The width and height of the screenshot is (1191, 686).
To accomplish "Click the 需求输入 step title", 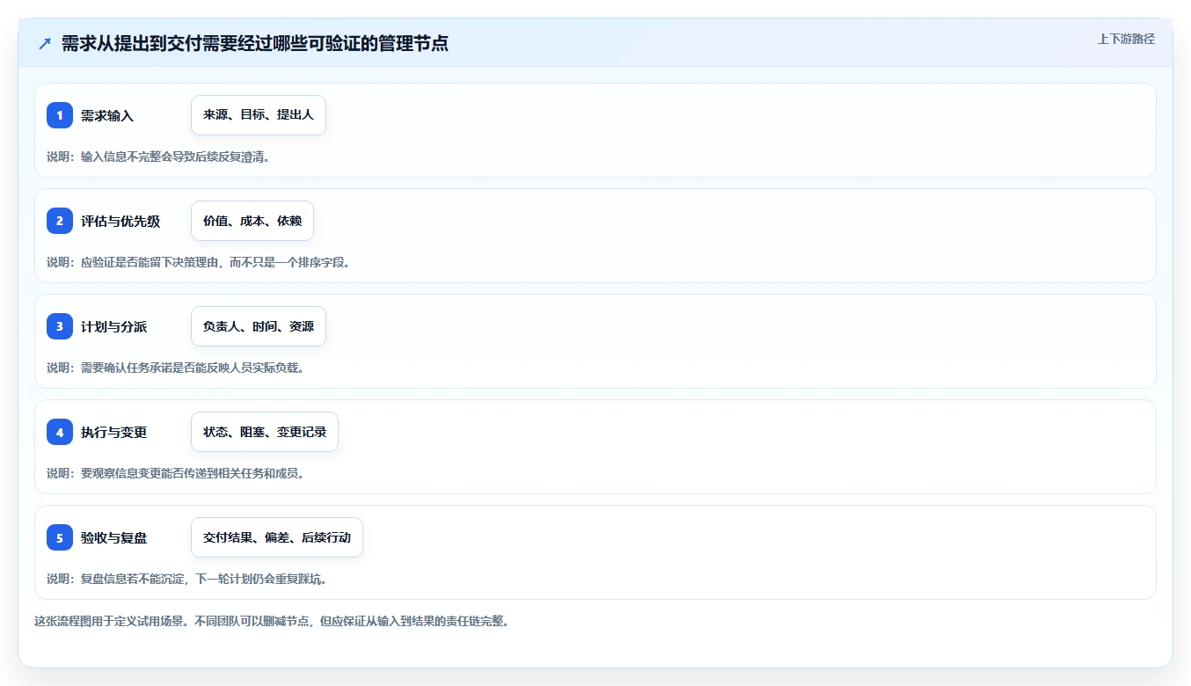I will pos(107,115).
